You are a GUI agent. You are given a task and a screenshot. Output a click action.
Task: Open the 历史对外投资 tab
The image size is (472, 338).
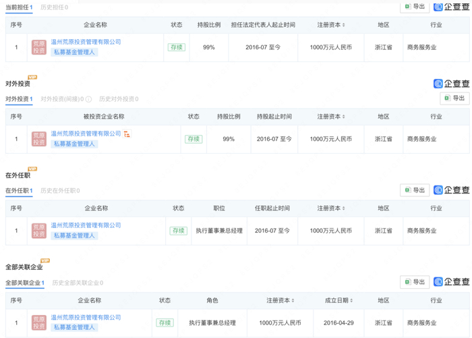[x=118, y=99]
